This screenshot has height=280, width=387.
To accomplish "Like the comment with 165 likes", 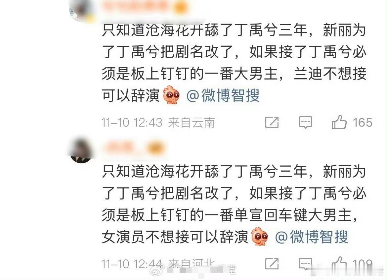I will coord(339,122).
